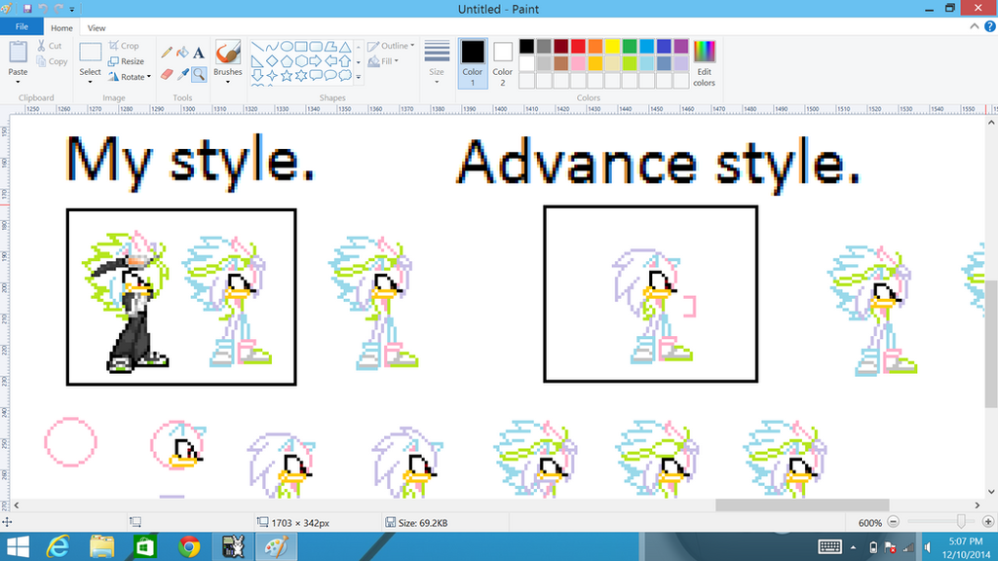This screenshot has width=998, height=561.
Task: Open the Rotate dropdown
Action: coord(130,77)
